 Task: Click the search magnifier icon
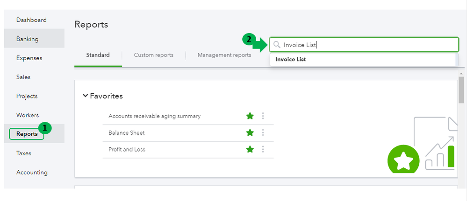(277, 45)
